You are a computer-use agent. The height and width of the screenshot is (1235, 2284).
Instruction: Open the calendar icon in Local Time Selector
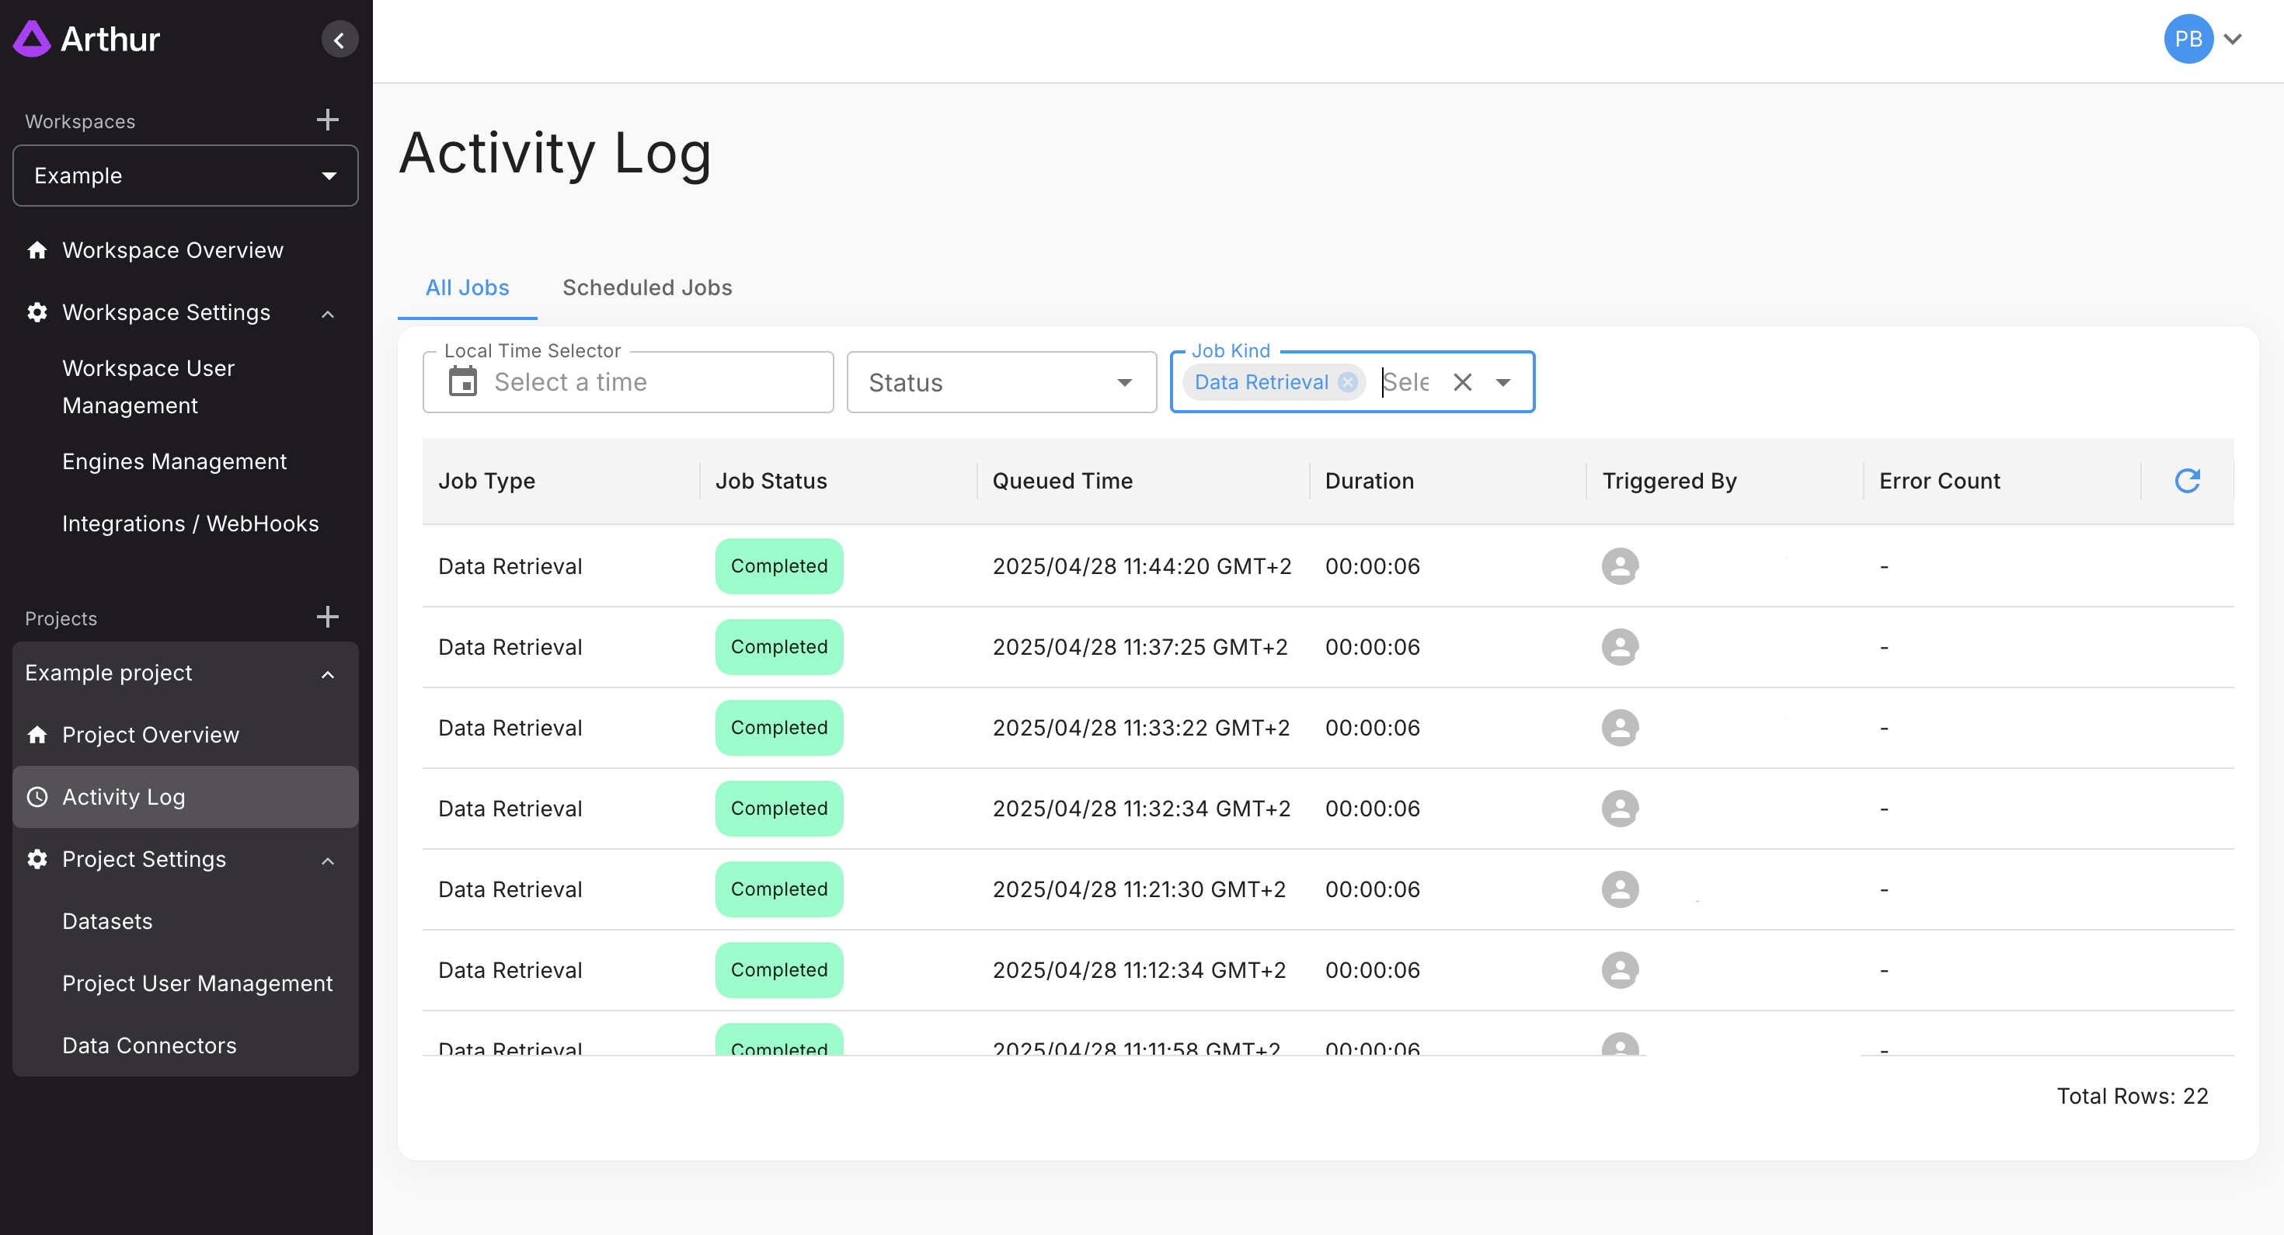click(x=462, y=382)
